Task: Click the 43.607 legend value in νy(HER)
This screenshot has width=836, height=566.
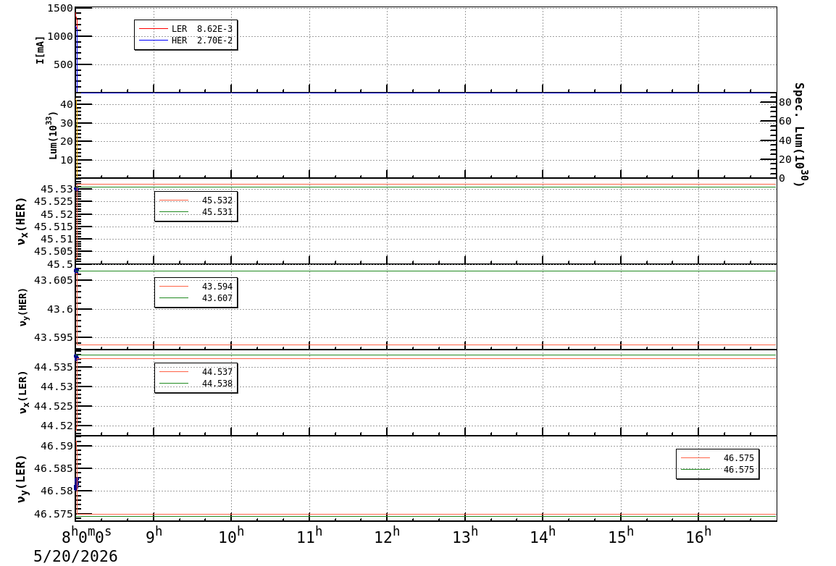Action: coord(217,298)
